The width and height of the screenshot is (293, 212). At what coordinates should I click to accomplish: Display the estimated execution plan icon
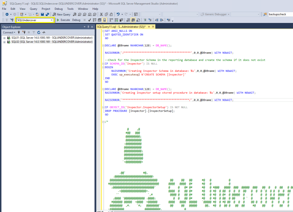pyautogui.click(x=94, y=20)
